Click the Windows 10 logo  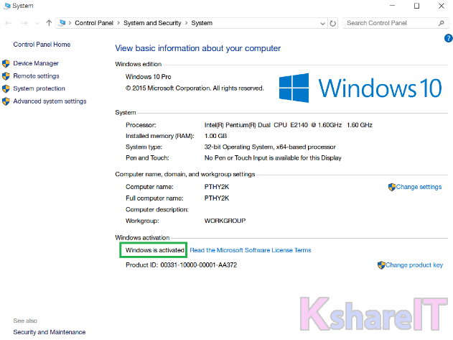click(360, 88)
